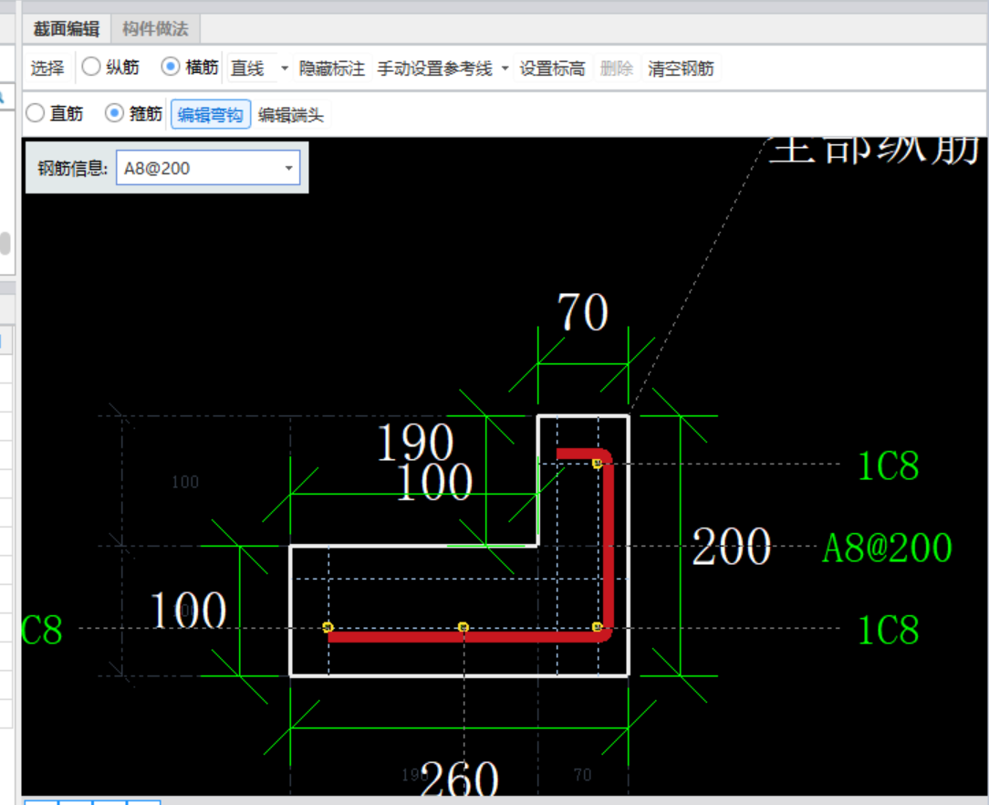989x805 pixels.
Task: Click 手动设置参考线 button
Action: pos(434,68)
